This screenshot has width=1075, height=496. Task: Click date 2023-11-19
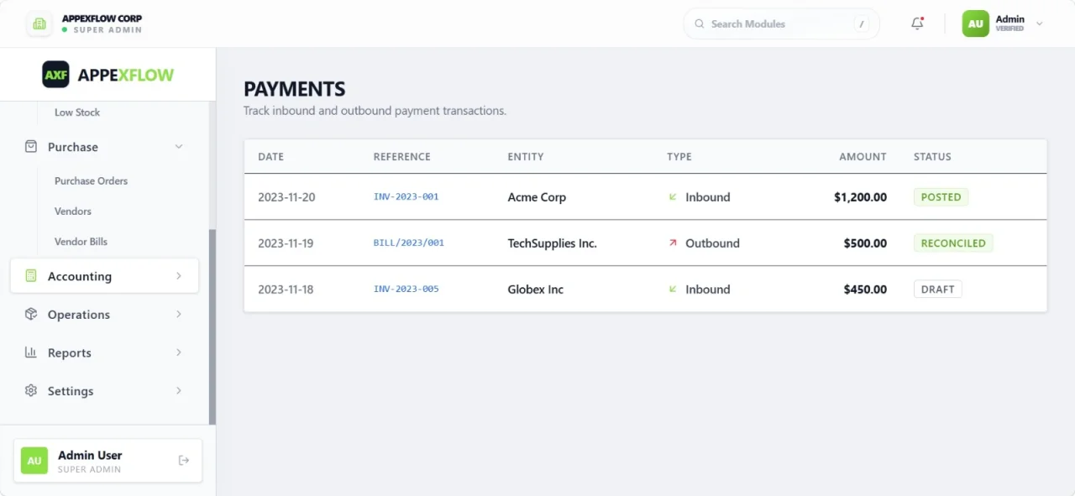point(286,243)
